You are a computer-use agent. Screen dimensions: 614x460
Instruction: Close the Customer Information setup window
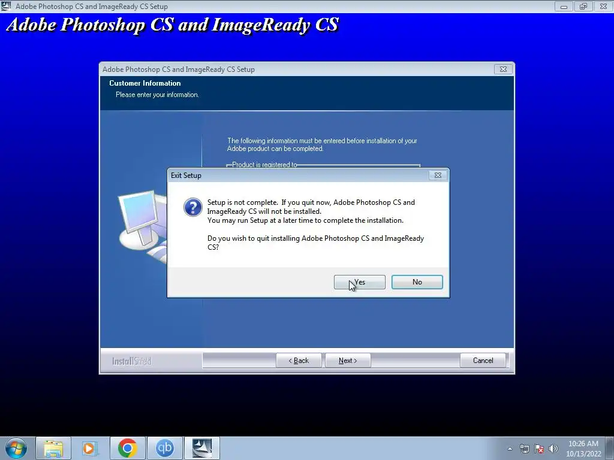(503, 69)
